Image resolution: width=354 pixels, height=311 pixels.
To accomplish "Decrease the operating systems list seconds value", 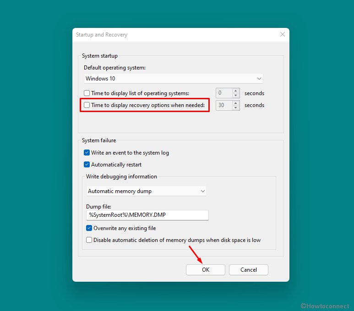I will click(x=236, y=96).
